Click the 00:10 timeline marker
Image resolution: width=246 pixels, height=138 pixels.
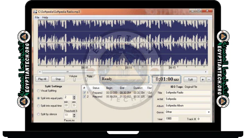click(x=129, y=68)
